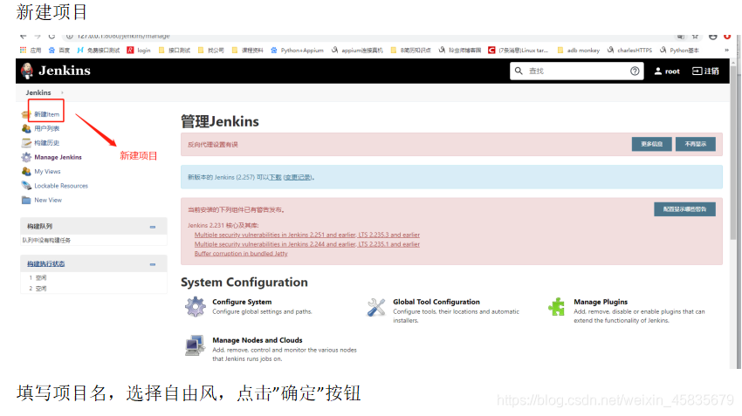Open 用户列表 link
The height and width of the screenshot is (416, 742).
(47, 128)
